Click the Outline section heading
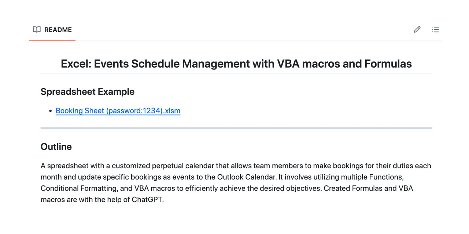The height and width of the screenshot is (234, 469). 56,147
